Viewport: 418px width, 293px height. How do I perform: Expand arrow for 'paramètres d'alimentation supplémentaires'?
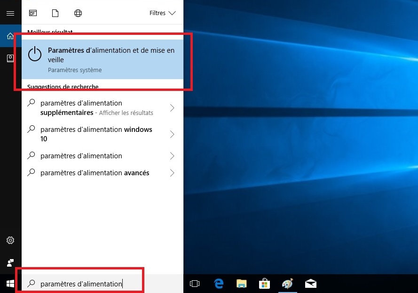pos(172,108)
